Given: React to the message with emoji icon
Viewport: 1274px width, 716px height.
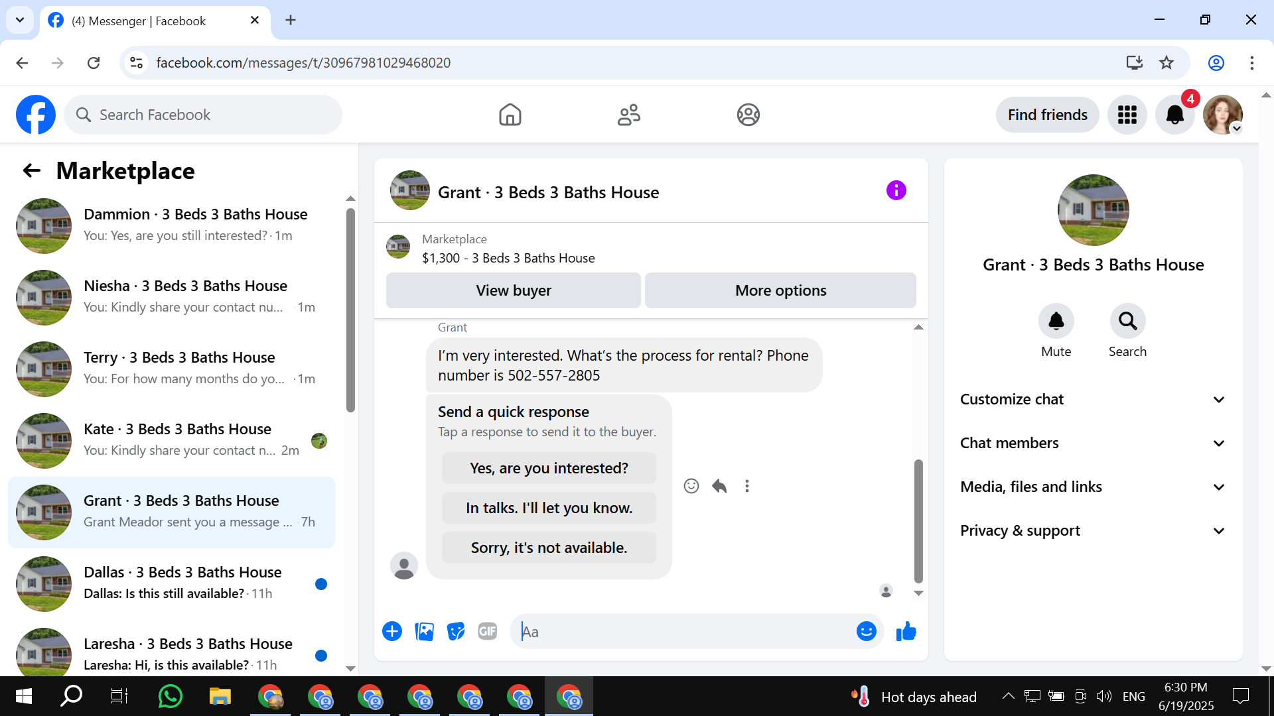Looking at the screenshot, I should point(691,486).
